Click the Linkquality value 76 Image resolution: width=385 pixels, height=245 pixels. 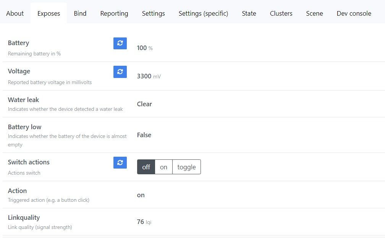point(141,222)
